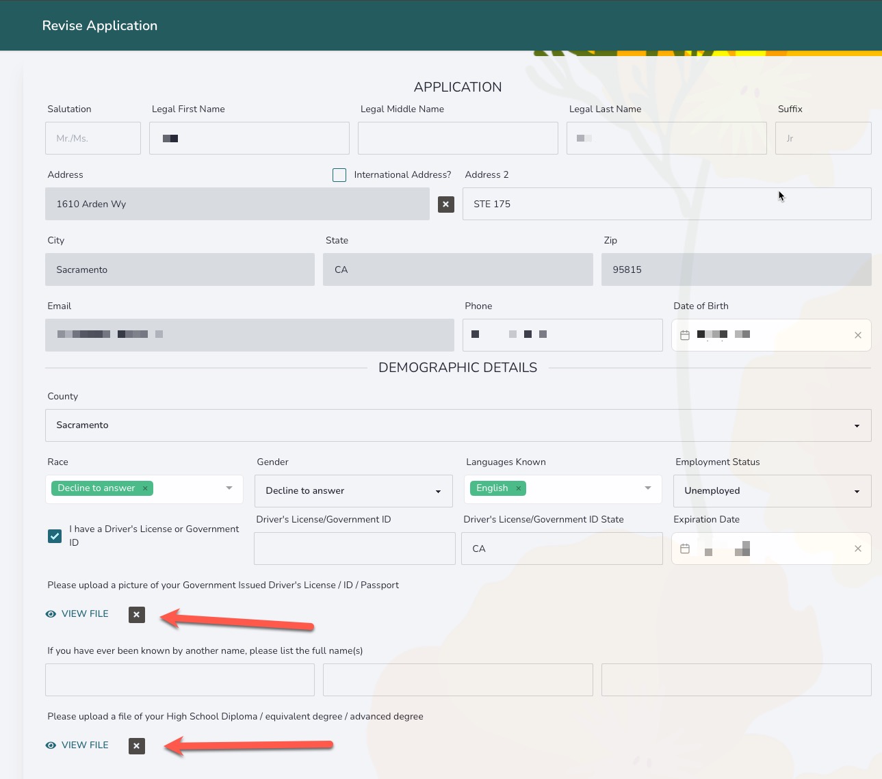The width and height of the screenshot is (882, 779).
Task: Click the Legal Last Name field
Action: pyautogui.click(x=666, y=138)
